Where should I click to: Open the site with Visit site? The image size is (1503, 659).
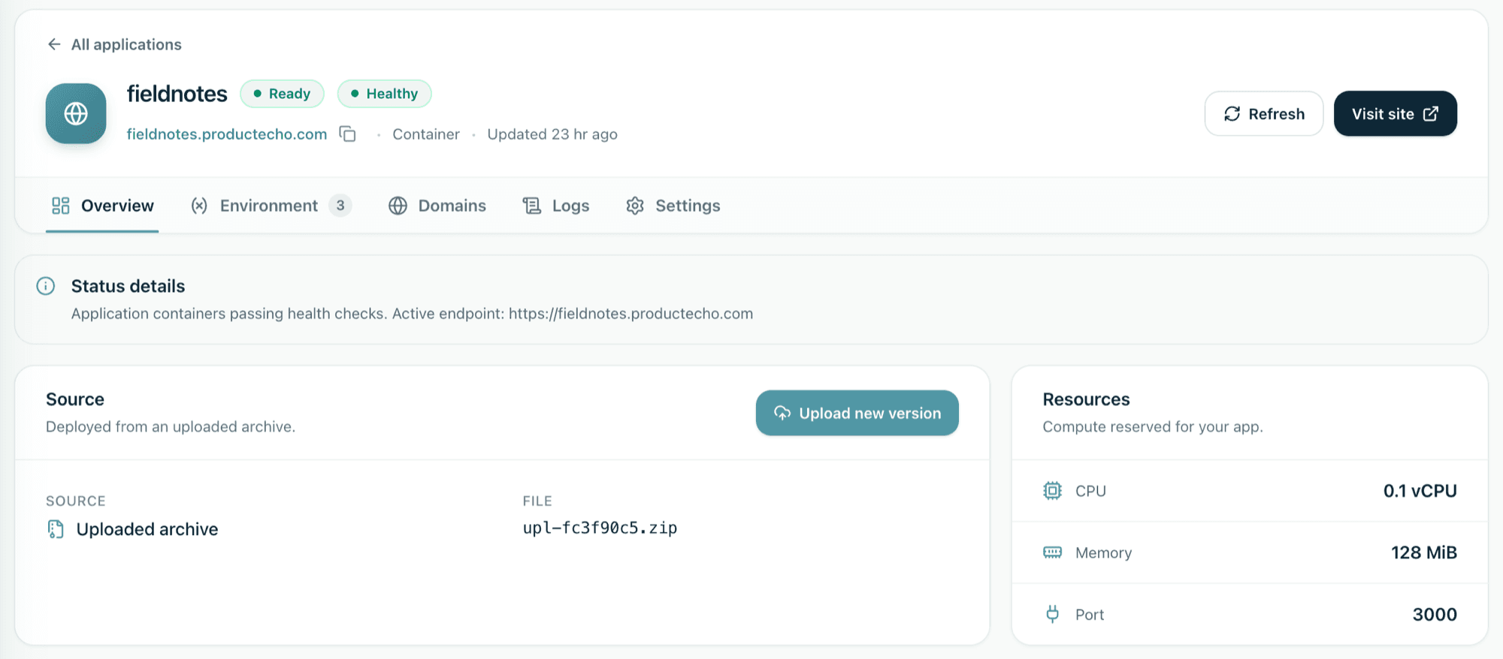[x=1395, y=113]
